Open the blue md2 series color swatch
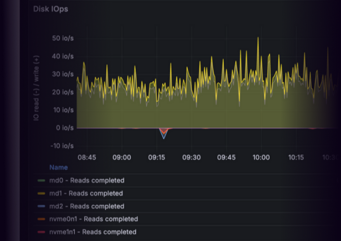The height and width of the screenshot is (241, 341). pyautogui.click(x=42, y=206)
